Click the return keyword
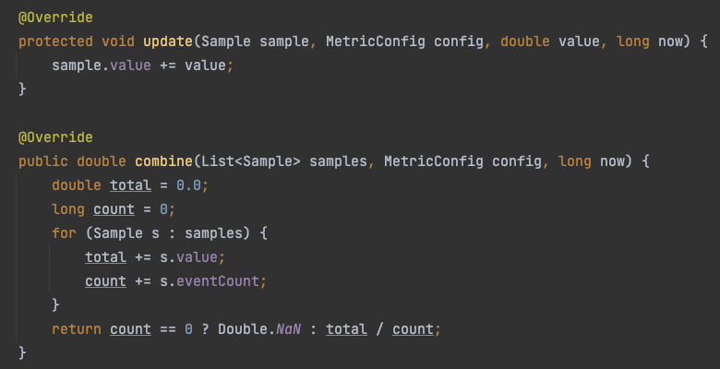720x369 pixels. [77, 329]
